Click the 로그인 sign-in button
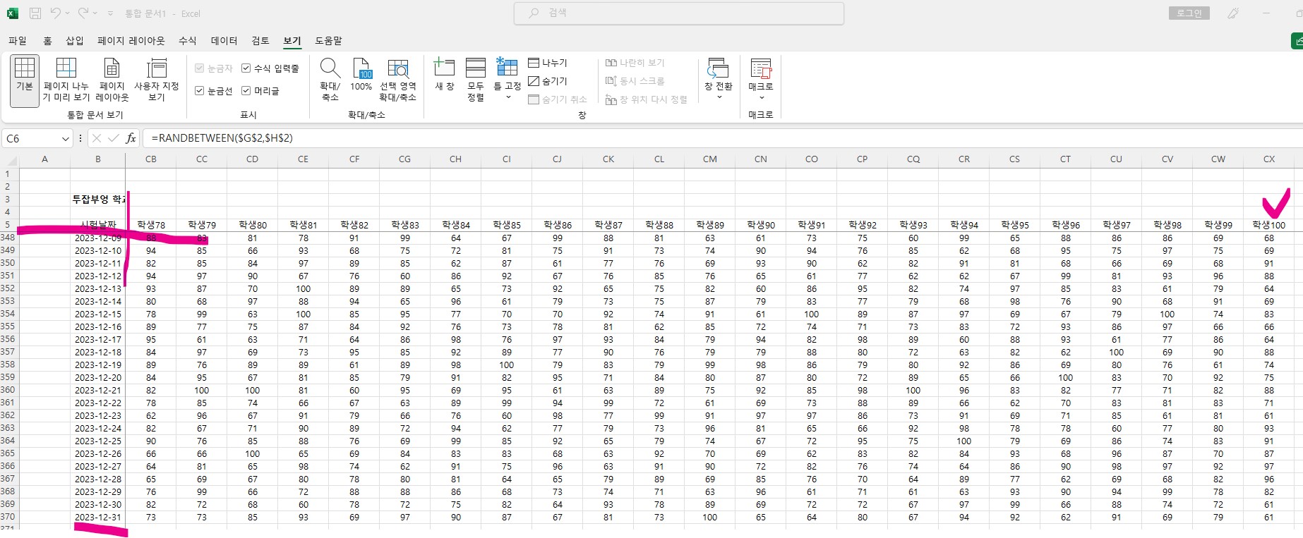The height and width of the screenshot is (538, 1303). 1189,13
